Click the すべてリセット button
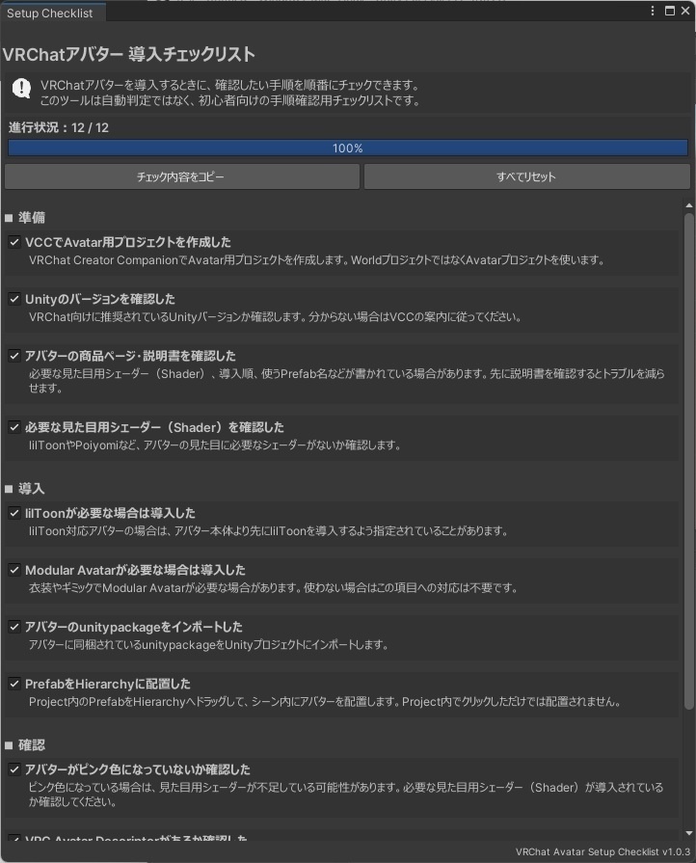 pos(526,176)
